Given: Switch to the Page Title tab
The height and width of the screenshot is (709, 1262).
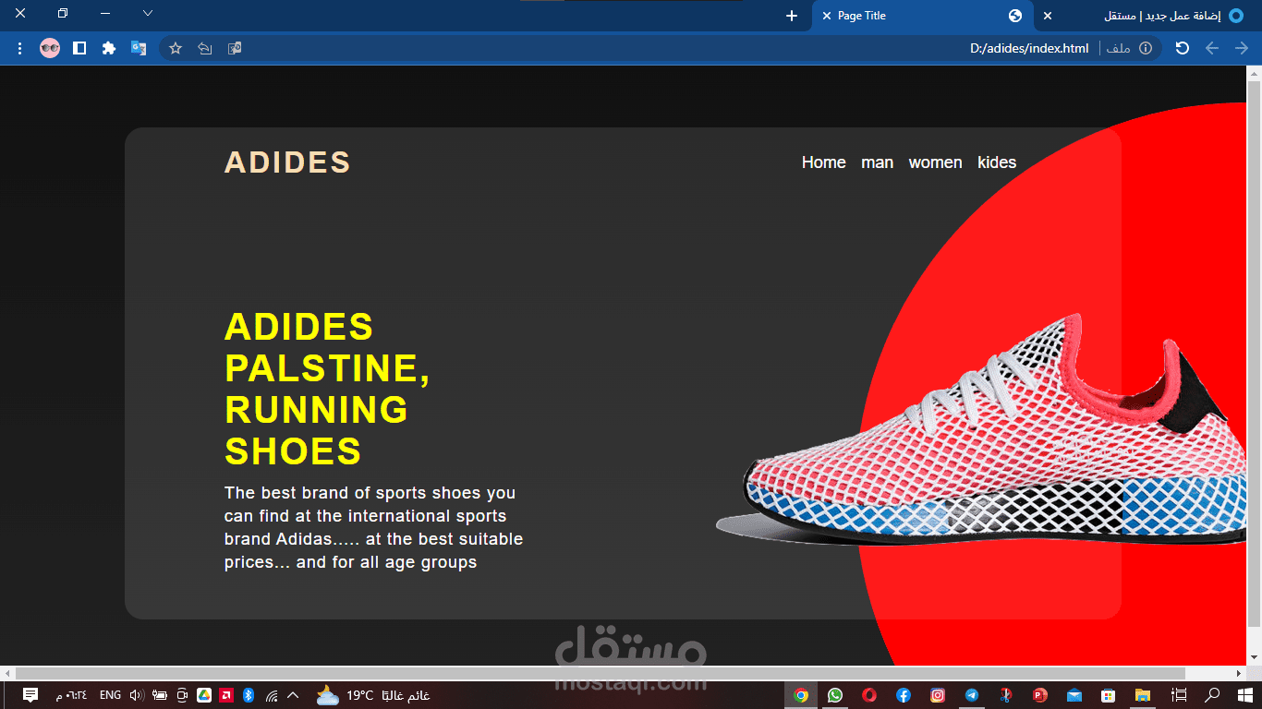Looking at the screenshot, I should (x=921, y=16).
